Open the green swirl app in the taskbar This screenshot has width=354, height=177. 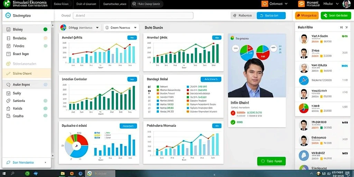coord(28,174)
